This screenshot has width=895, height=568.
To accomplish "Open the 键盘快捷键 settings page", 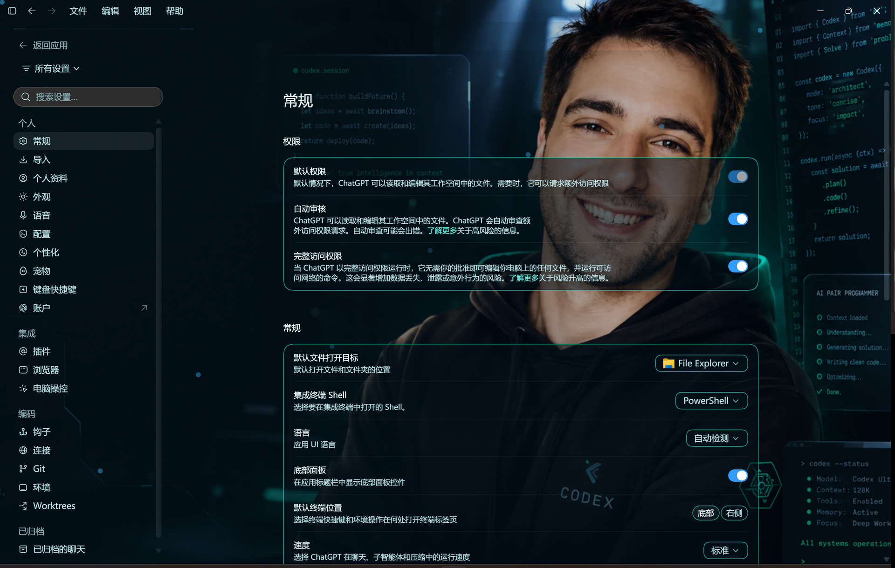I will coord(83,289).
